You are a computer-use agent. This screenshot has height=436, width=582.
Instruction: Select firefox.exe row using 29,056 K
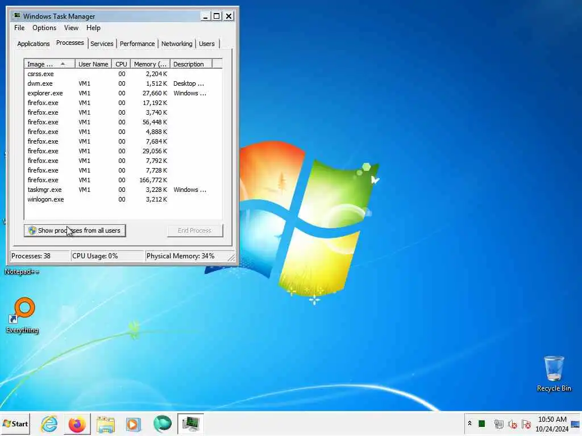123,151
